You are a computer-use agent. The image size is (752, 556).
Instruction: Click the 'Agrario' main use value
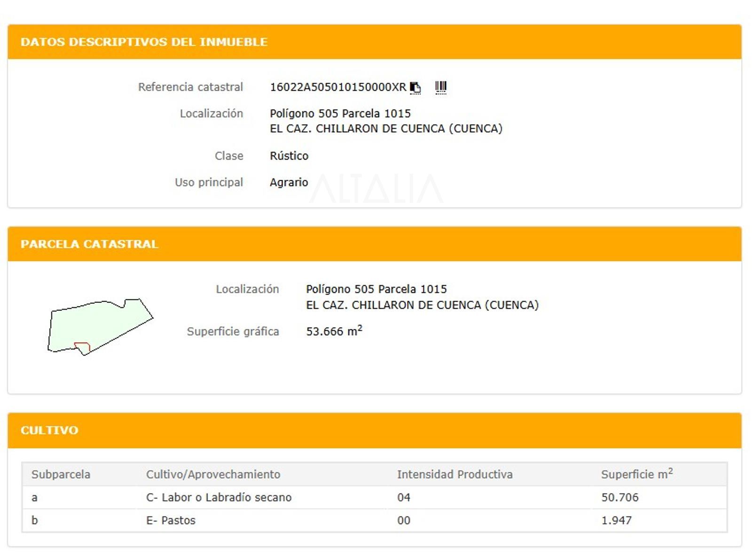289,182
